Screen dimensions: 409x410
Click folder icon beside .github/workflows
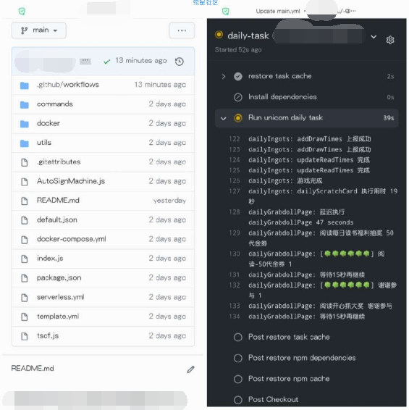25,85
